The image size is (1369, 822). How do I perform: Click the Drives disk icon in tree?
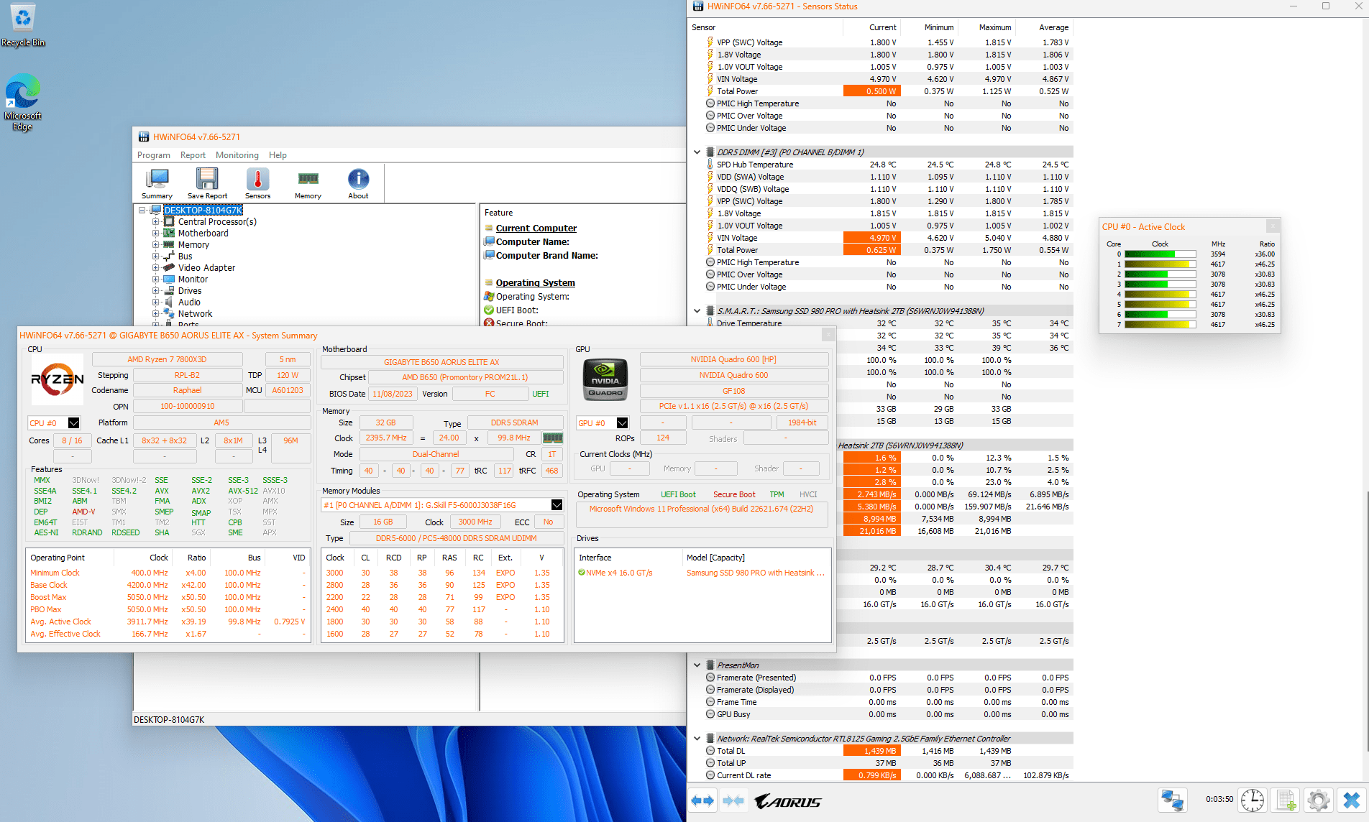point(169,291)
